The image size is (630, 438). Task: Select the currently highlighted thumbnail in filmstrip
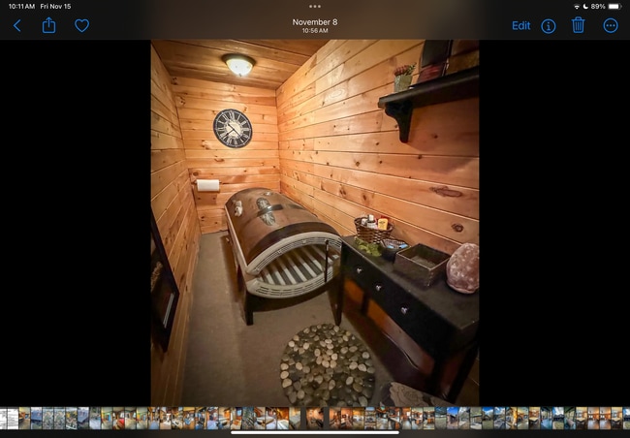(x=315, y=418)
